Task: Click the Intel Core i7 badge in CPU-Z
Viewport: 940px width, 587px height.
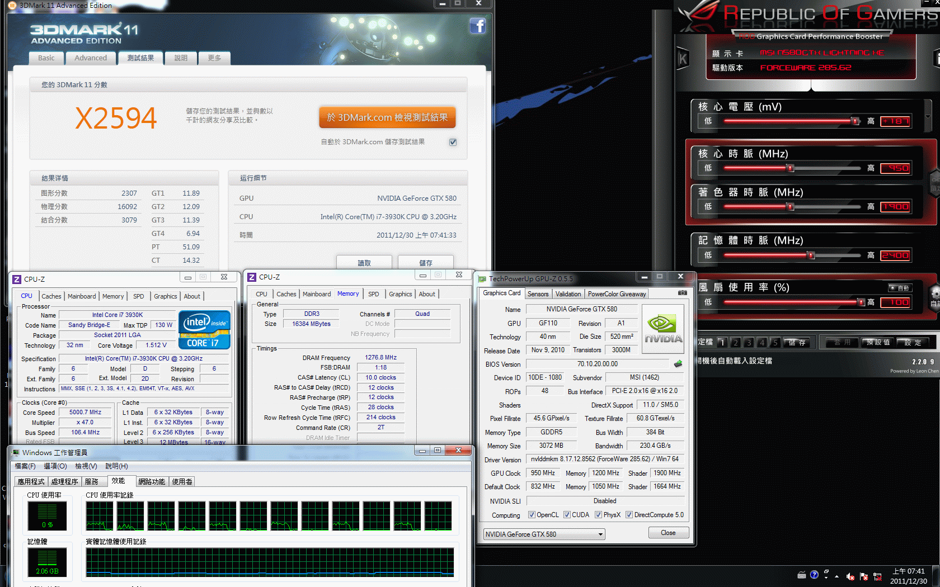Action: (204, 330)
